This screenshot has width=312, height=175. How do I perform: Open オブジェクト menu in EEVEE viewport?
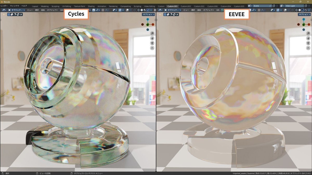click(x=208, y=10)
